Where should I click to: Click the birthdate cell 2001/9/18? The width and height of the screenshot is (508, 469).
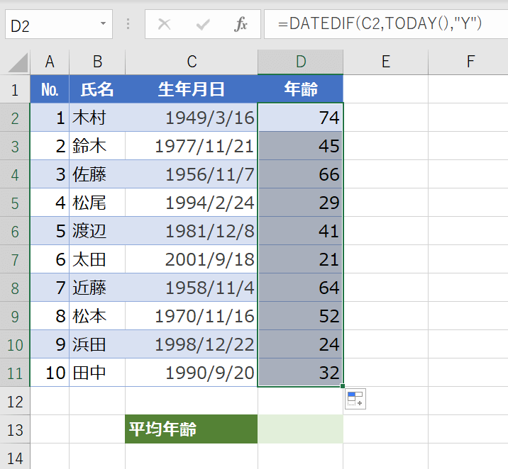[x=192, y=259]
